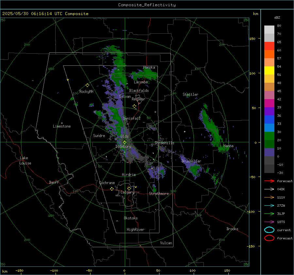294x275 pixels.
Task: Click the Ponoka city label
Action: tap(149, 67)
